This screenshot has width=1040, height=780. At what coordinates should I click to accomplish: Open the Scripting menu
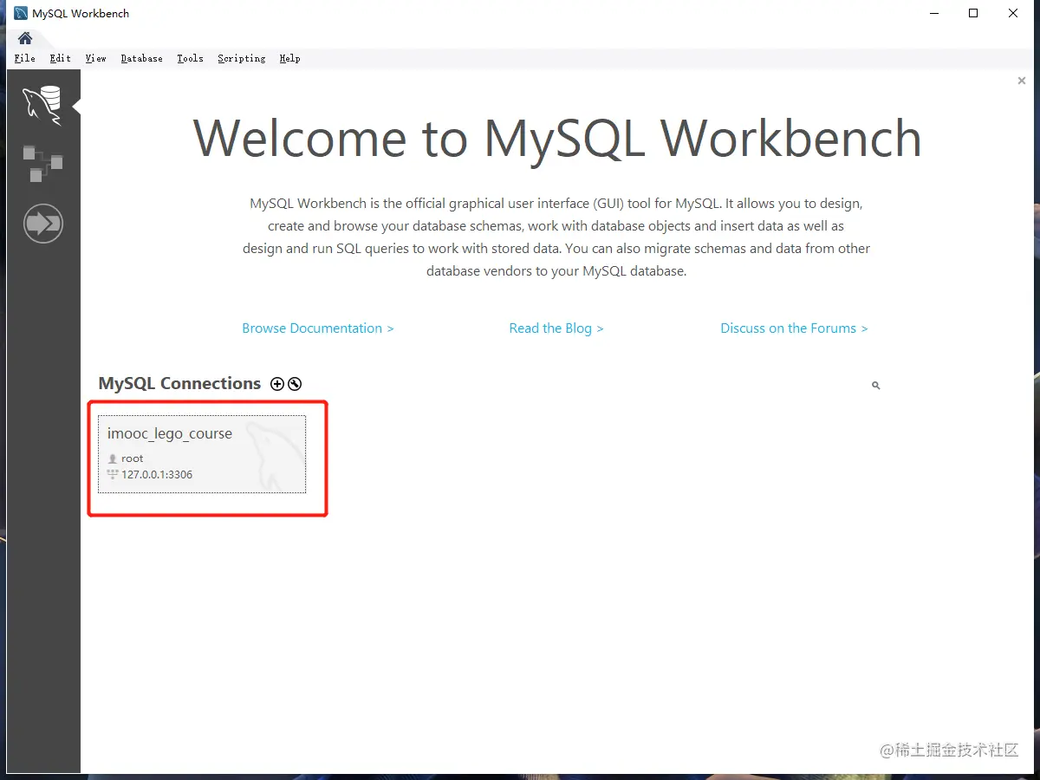(242, 58)
